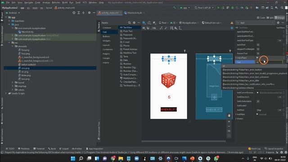Open Windows Start button on taskbar
This screenshot has width=288, height=162.
click(x=73, y=158)
